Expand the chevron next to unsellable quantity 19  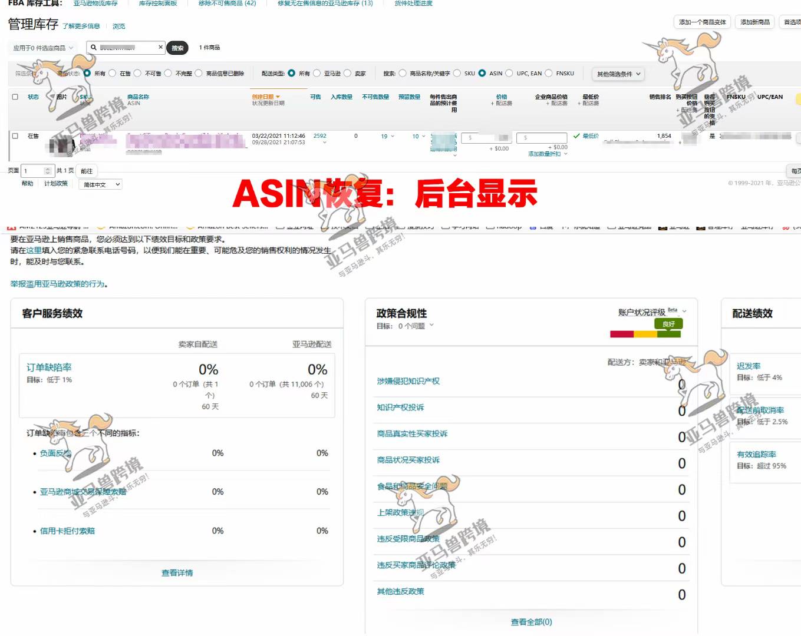point(393,137)
